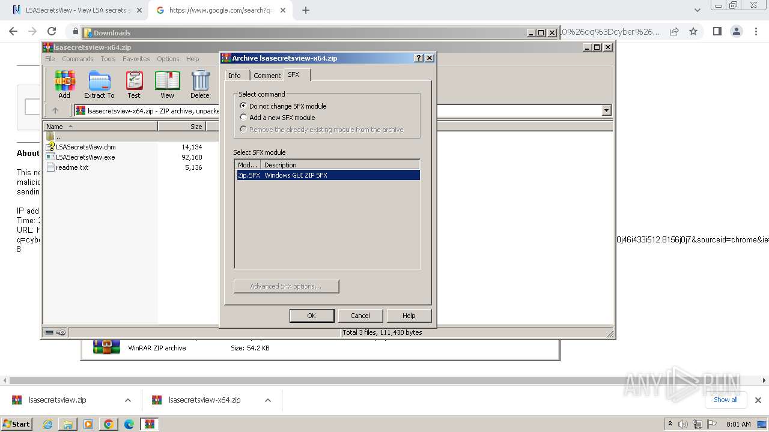This screenshot has height=432, width=769.
Task: Share this page icon in address bar
Action: (674, 32)
